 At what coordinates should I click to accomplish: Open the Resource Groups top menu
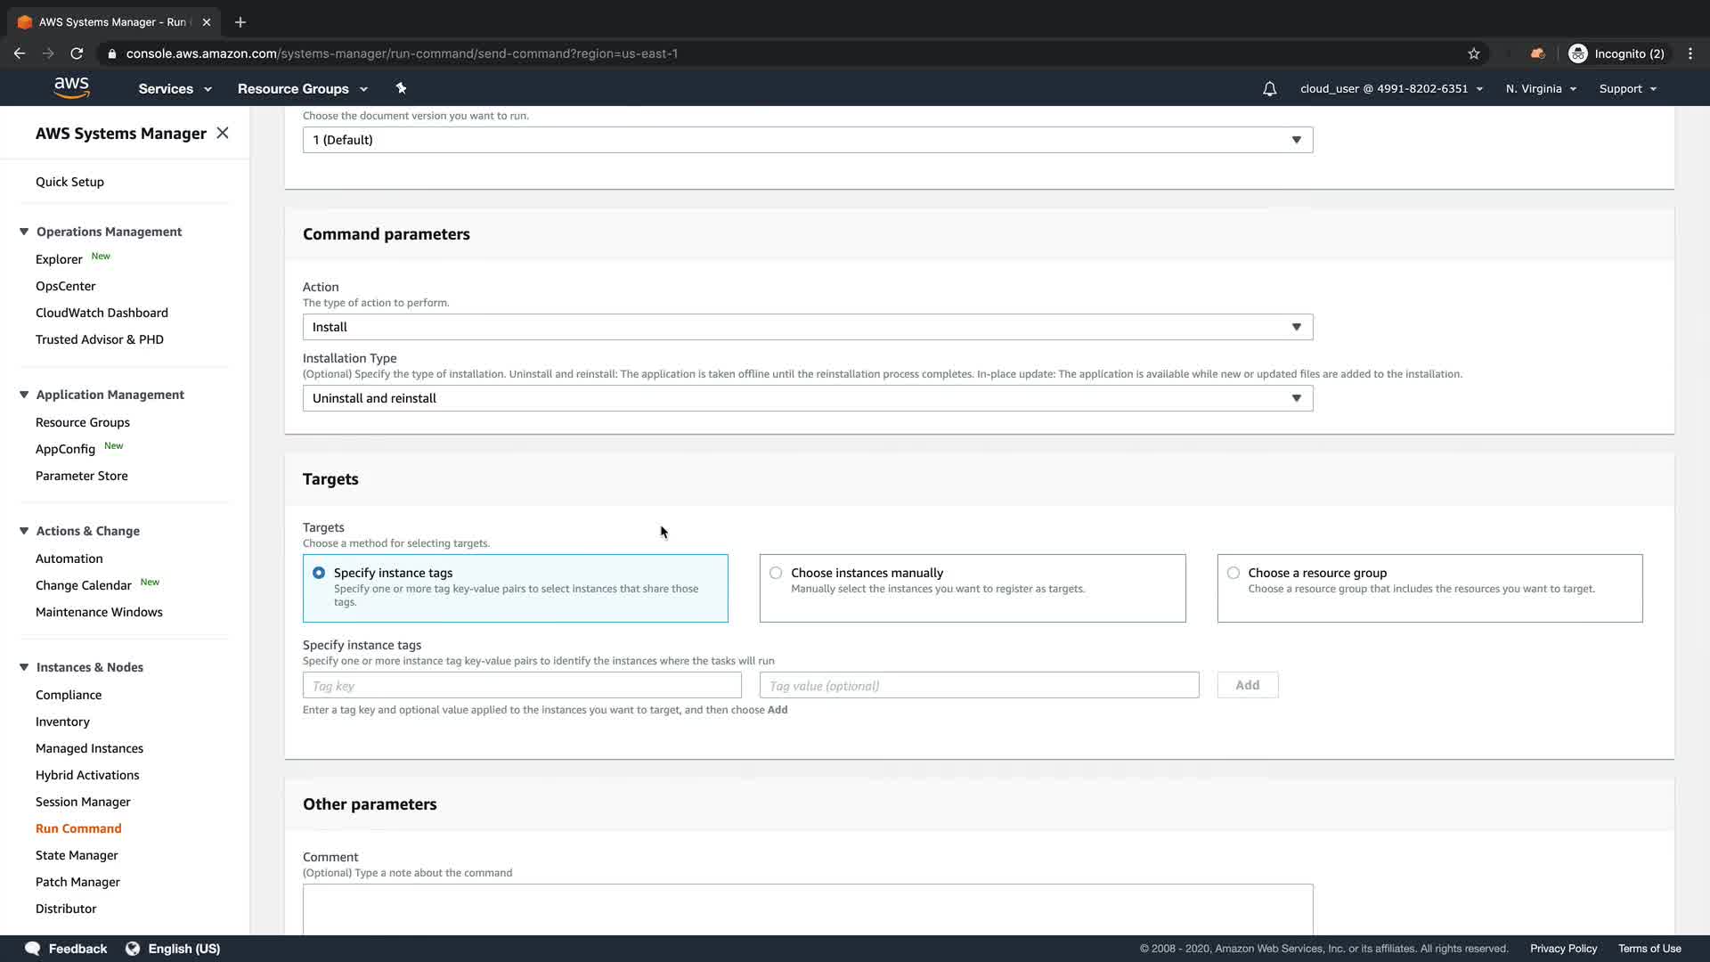click(x=302, y=89)
